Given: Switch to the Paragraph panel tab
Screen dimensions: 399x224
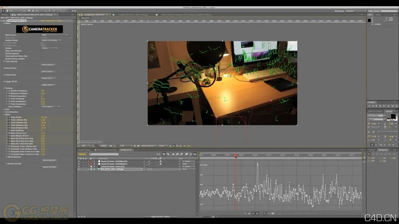Looking at the screenshot, I should [x=382, y=150].
